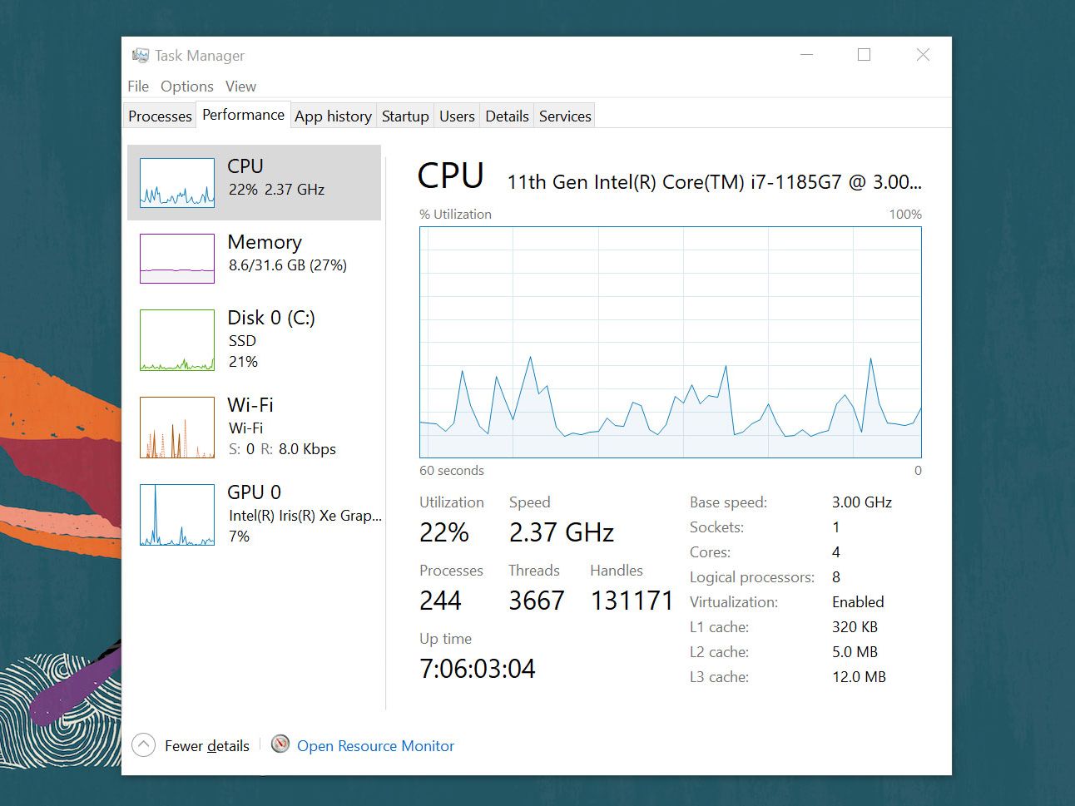
Task: Open the View menu
Action: click(240, 87)
